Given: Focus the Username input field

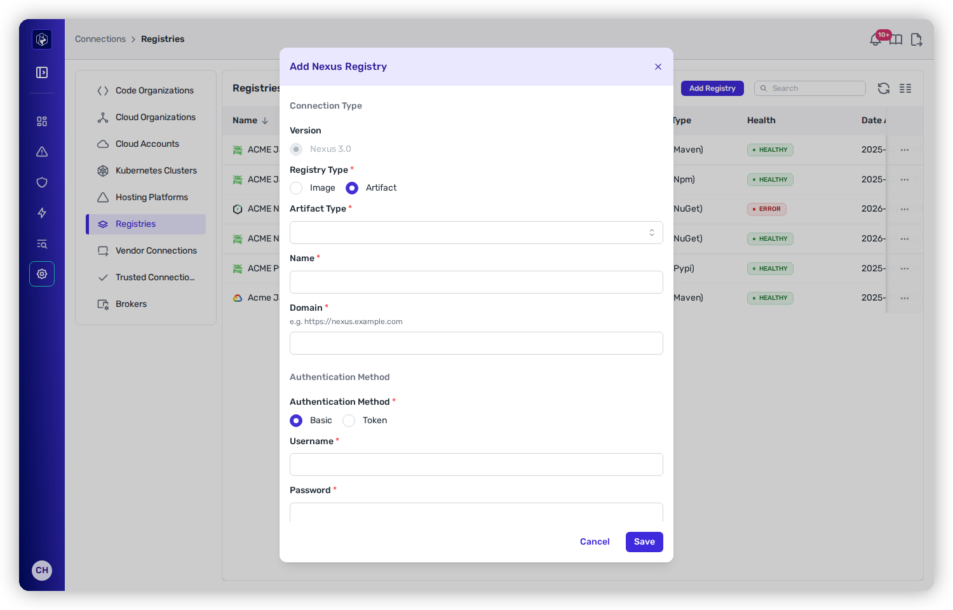Looking at the screenshot, I should 476,464.
